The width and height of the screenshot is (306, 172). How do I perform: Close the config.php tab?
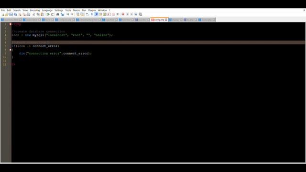[x=166, y=20]
